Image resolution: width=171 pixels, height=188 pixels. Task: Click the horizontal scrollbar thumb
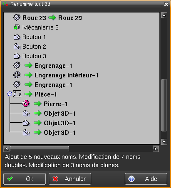(40, 148)
